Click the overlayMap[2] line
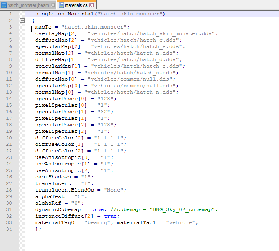Image resolution: width=279 pixels, height=251 pixels. (x=126, y=33)
